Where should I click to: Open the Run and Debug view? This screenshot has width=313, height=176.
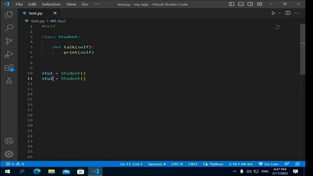pos(9,54)
